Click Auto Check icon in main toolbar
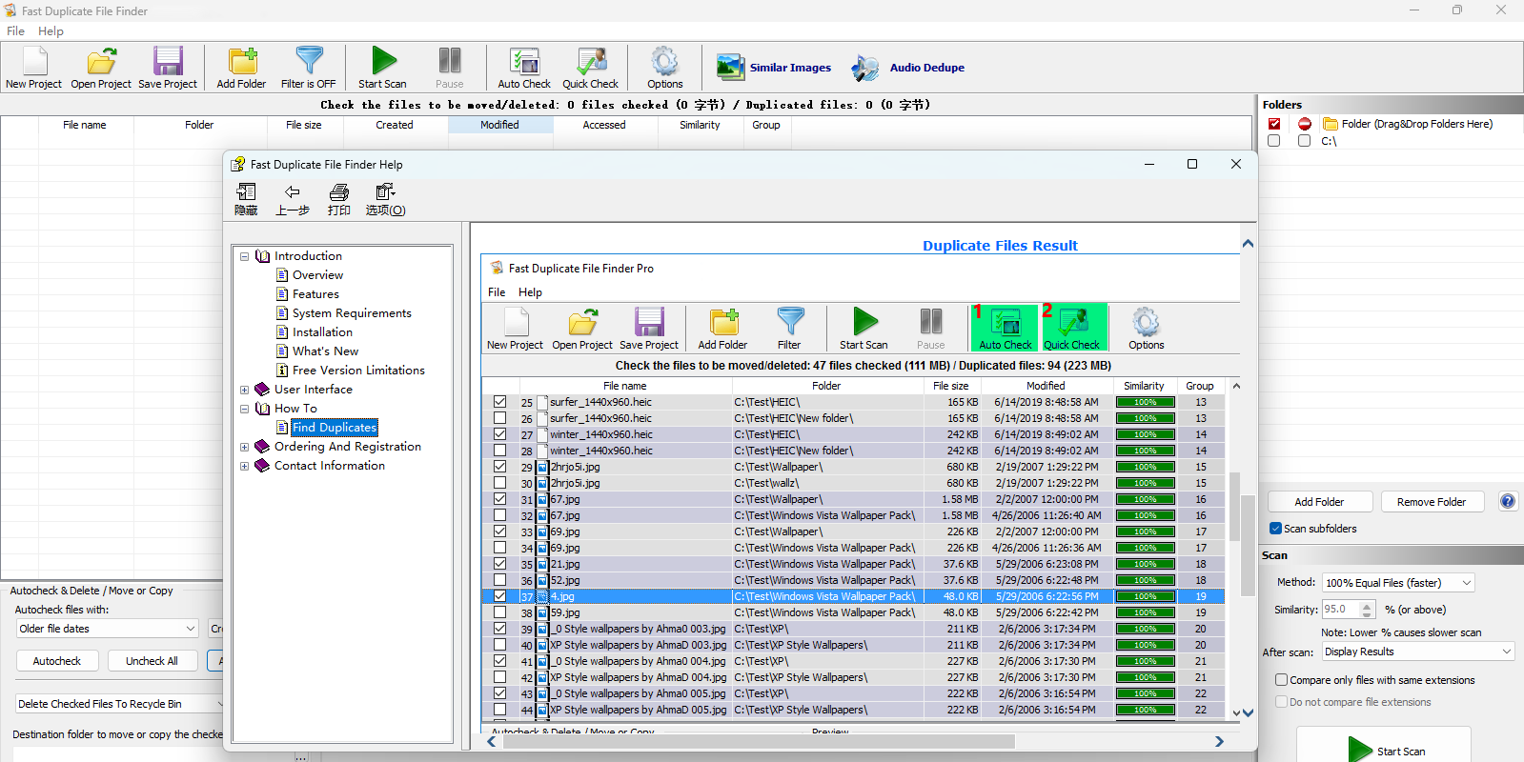This screenshot has width=1524, height=762. pos(524,61)
